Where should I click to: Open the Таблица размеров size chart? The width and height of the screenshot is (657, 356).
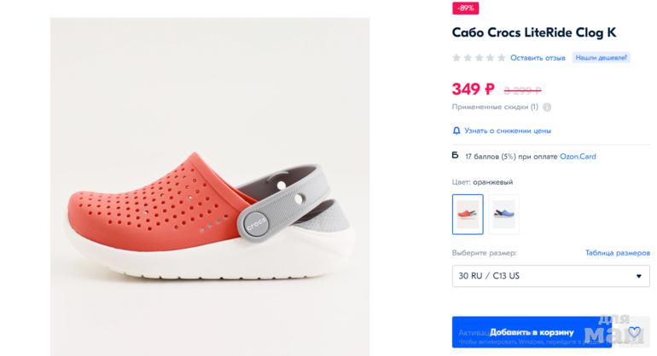click(617, 253)
